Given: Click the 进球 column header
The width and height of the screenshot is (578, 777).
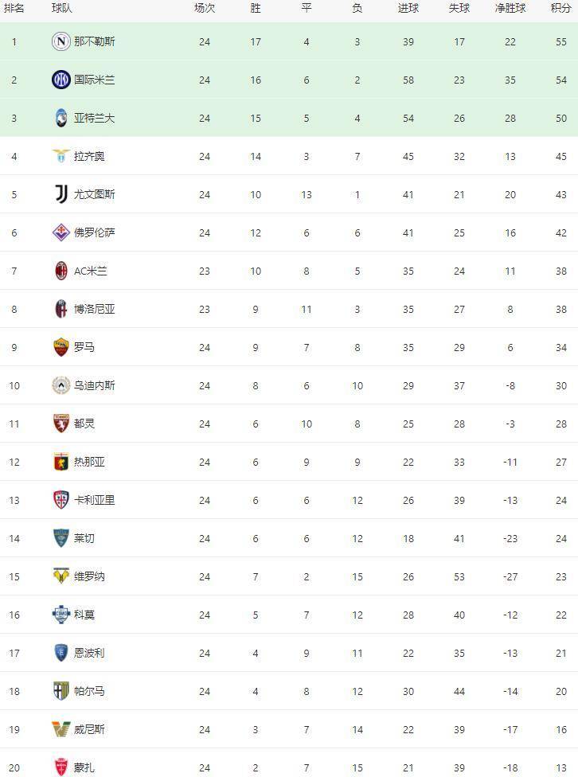Looking at the screenshot, I should (x=408, y=8).
